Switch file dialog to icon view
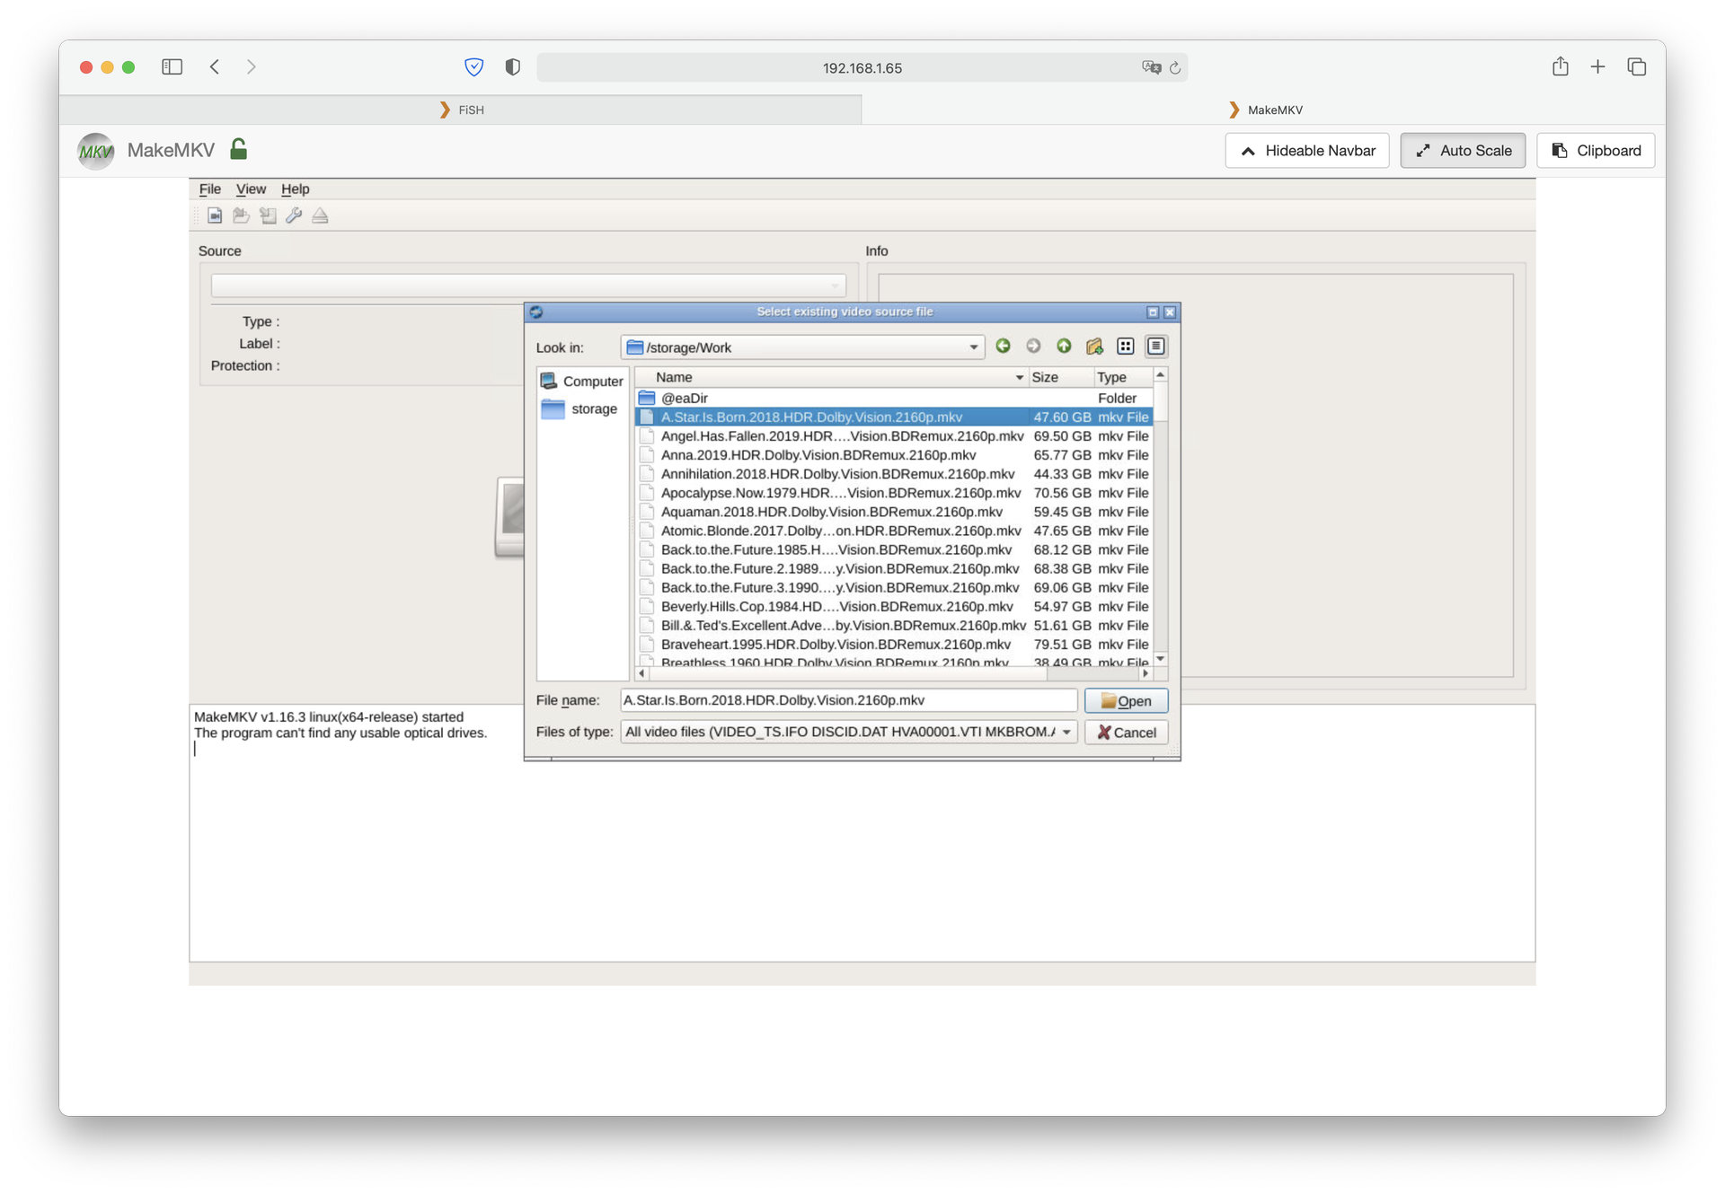Image resolution: width=1725 pixels, height=1194 pixels. pyautogui.click(x=1125, y=347)
